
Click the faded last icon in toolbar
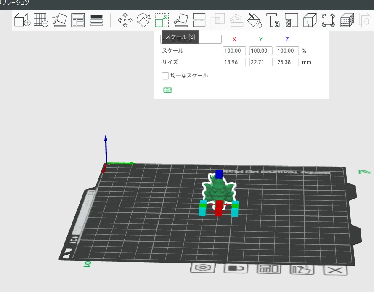click(x=365, y=20)
